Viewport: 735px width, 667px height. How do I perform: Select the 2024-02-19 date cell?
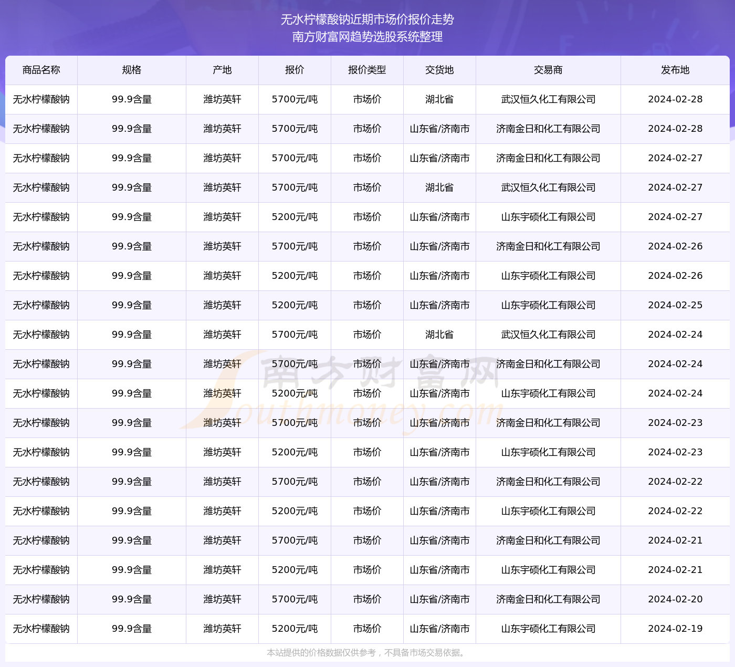point(675,629)
